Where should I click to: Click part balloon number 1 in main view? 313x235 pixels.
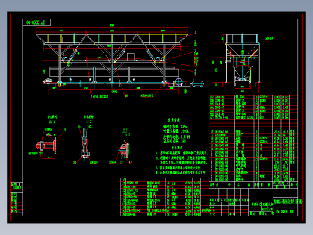point(195,32)
